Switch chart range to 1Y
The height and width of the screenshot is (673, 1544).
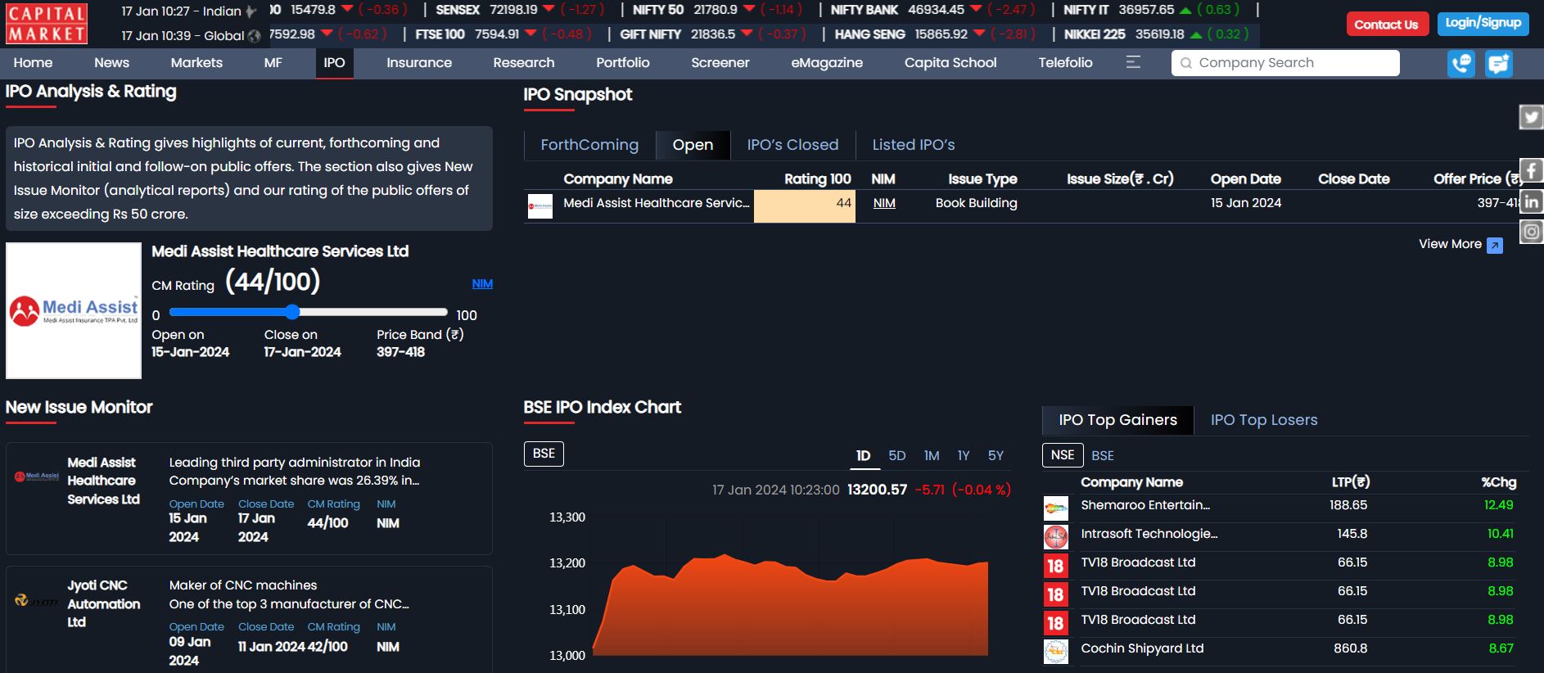pyautogui.click(x=964, y=455)
